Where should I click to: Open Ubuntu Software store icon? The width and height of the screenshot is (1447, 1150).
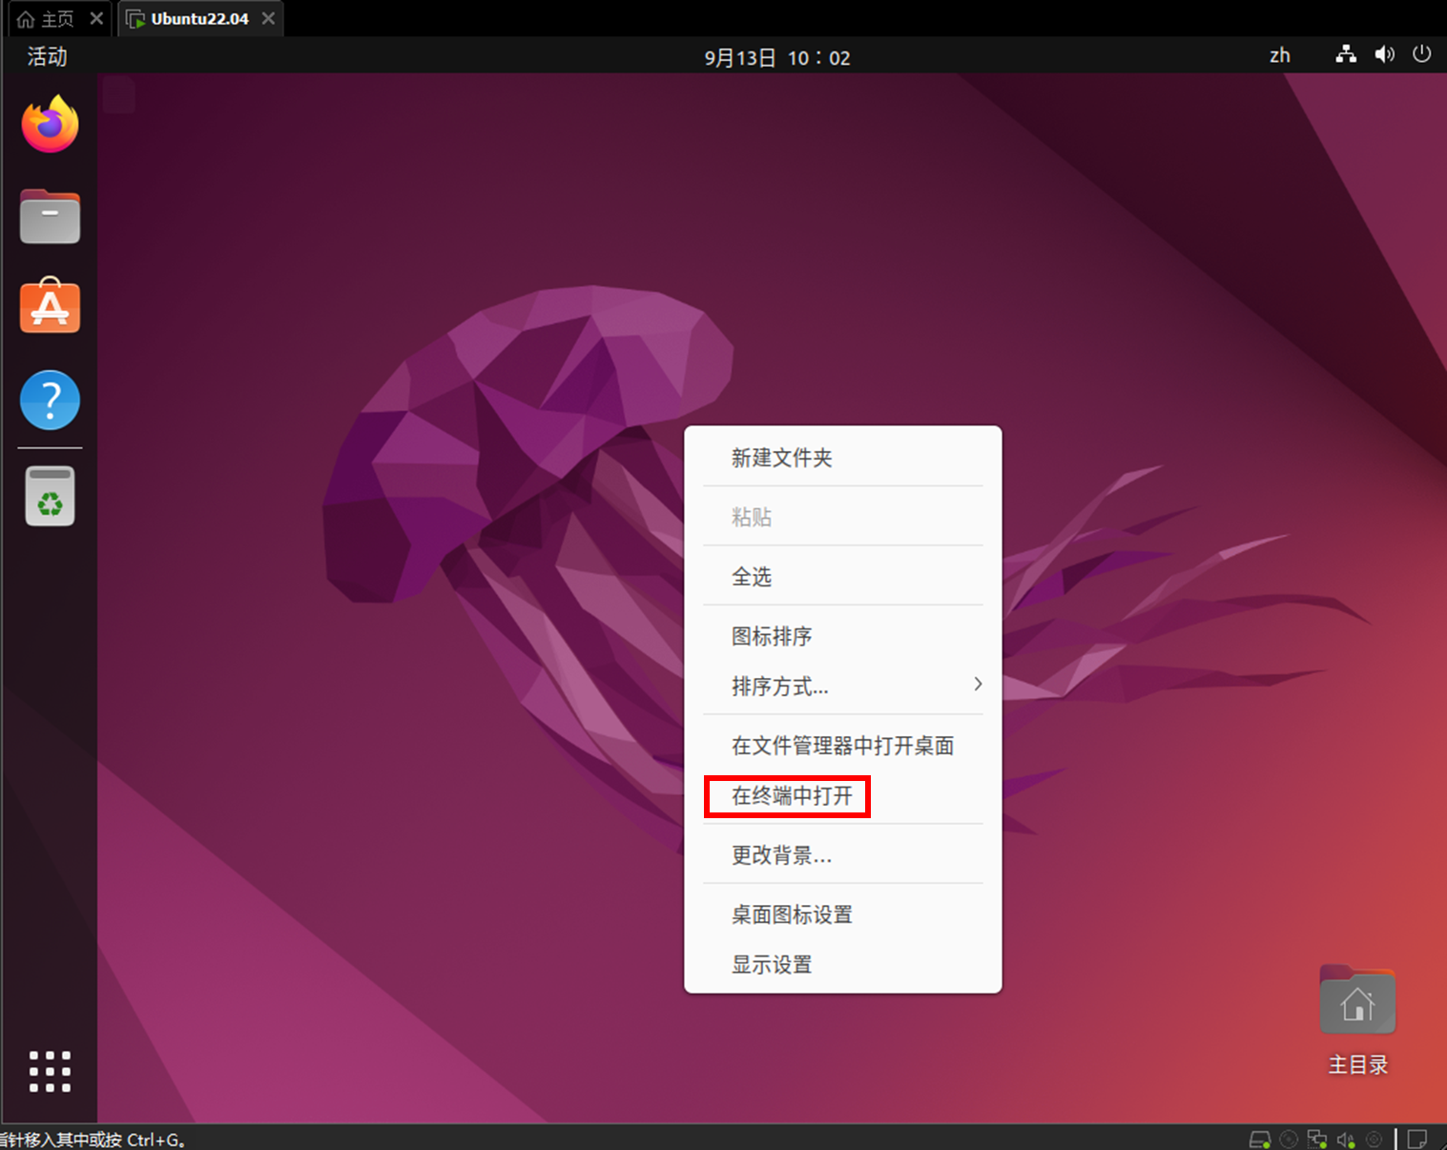coord(50,307)
